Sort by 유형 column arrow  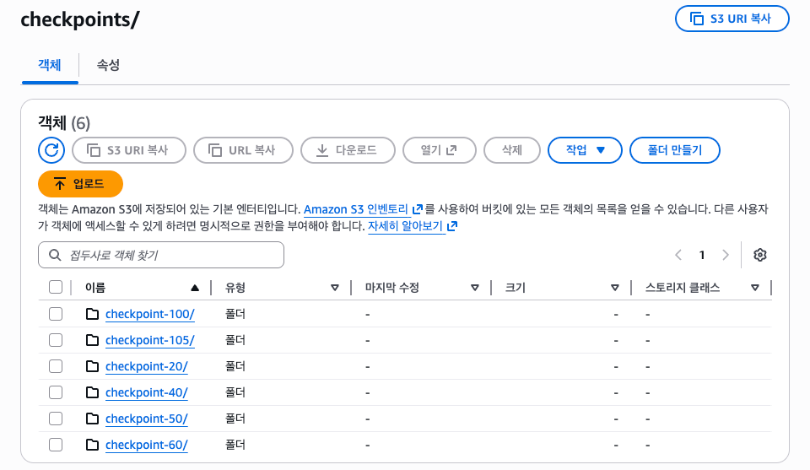335,288
